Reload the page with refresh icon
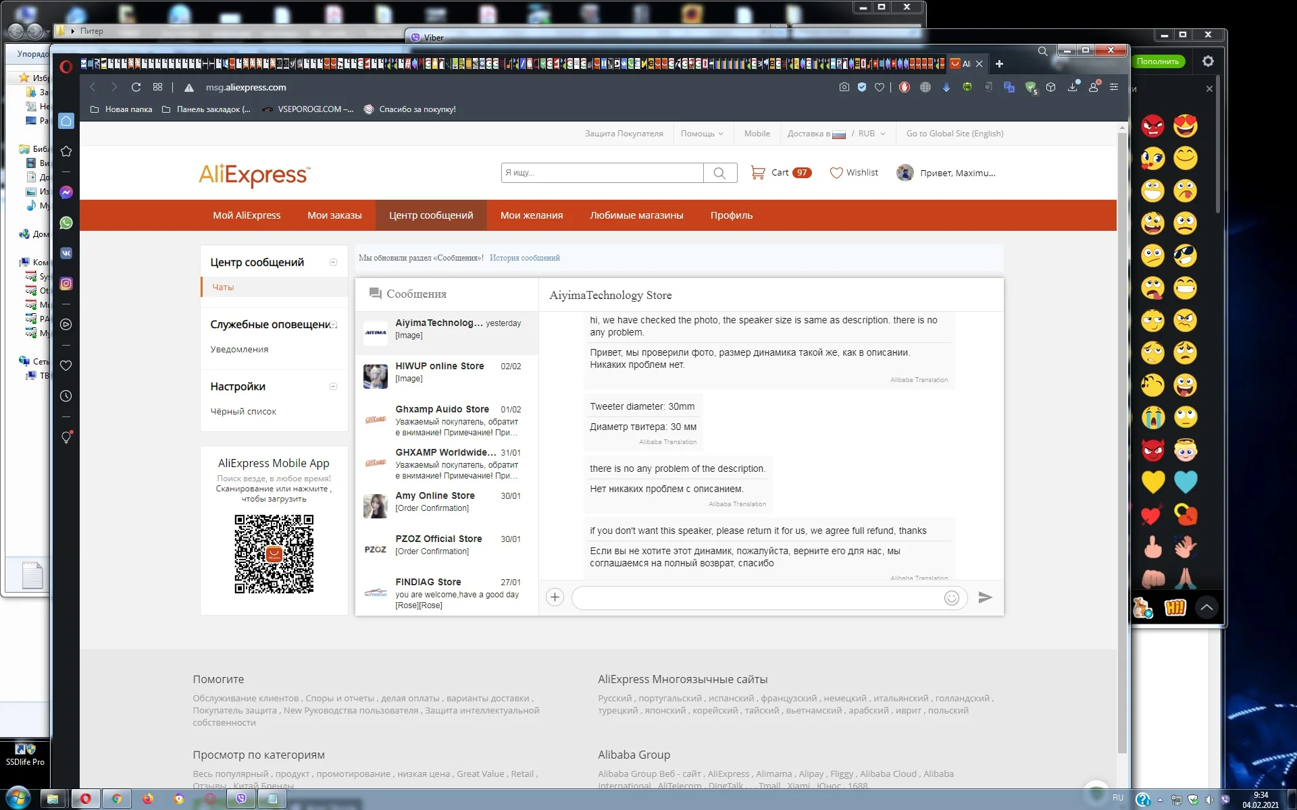1297x810 pixels. click(136, 87)
